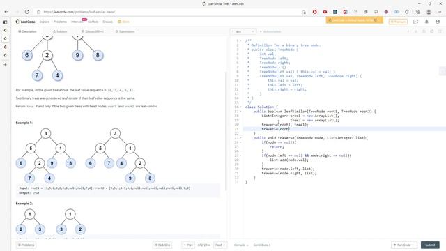Screen dimensions: 446x251
Task: Click the editor shortcuts info icon
Action: tap(408, 31)
